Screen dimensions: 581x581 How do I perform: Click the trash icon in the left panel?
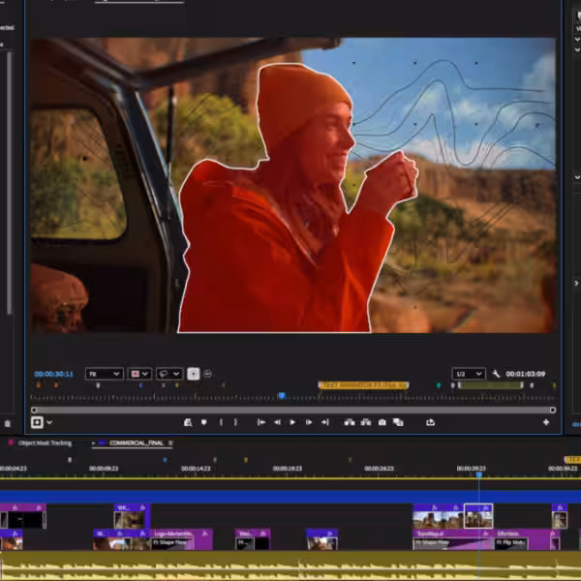[x=8, y=424]
